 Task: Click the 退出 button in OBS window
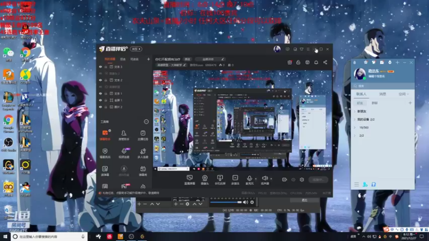click(305, 200)
